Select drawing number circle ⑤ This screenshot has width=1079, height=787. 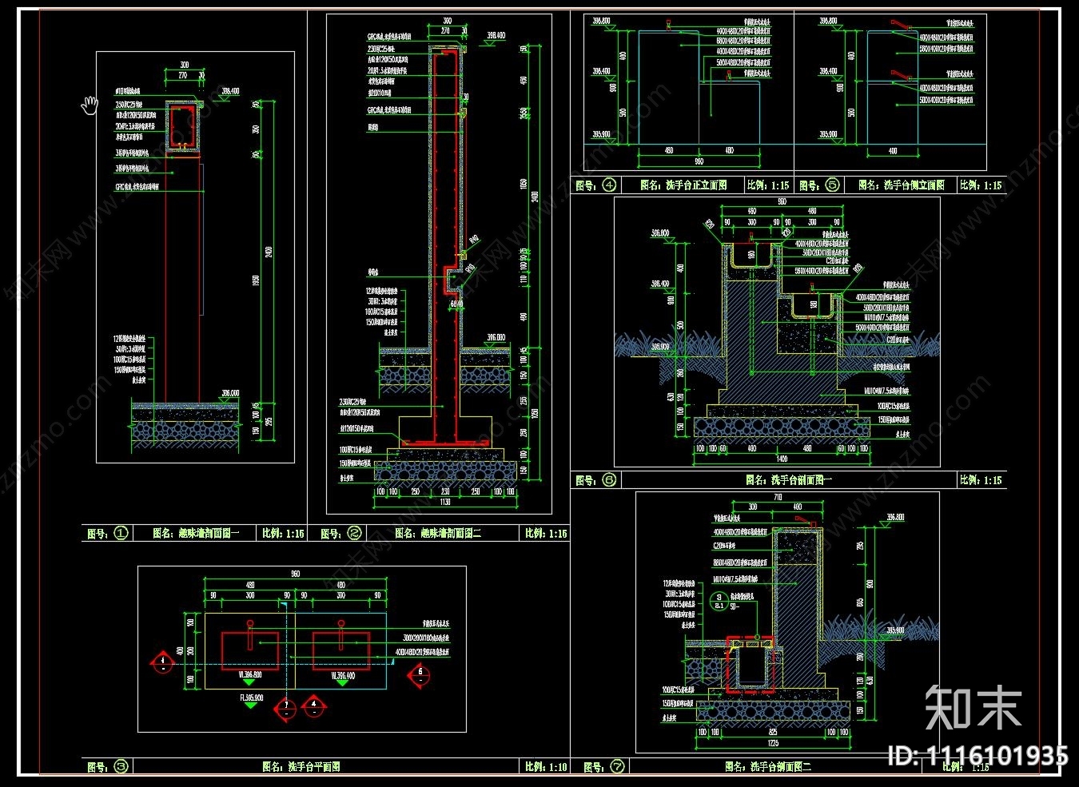[832, 185]
